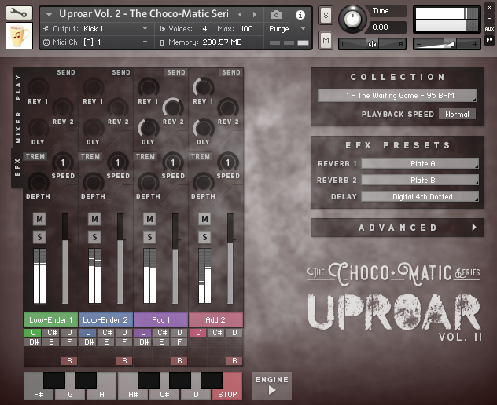The image size is (497, 405).
Task: Click the pan slider in header
Action: [x=372, y=44]
